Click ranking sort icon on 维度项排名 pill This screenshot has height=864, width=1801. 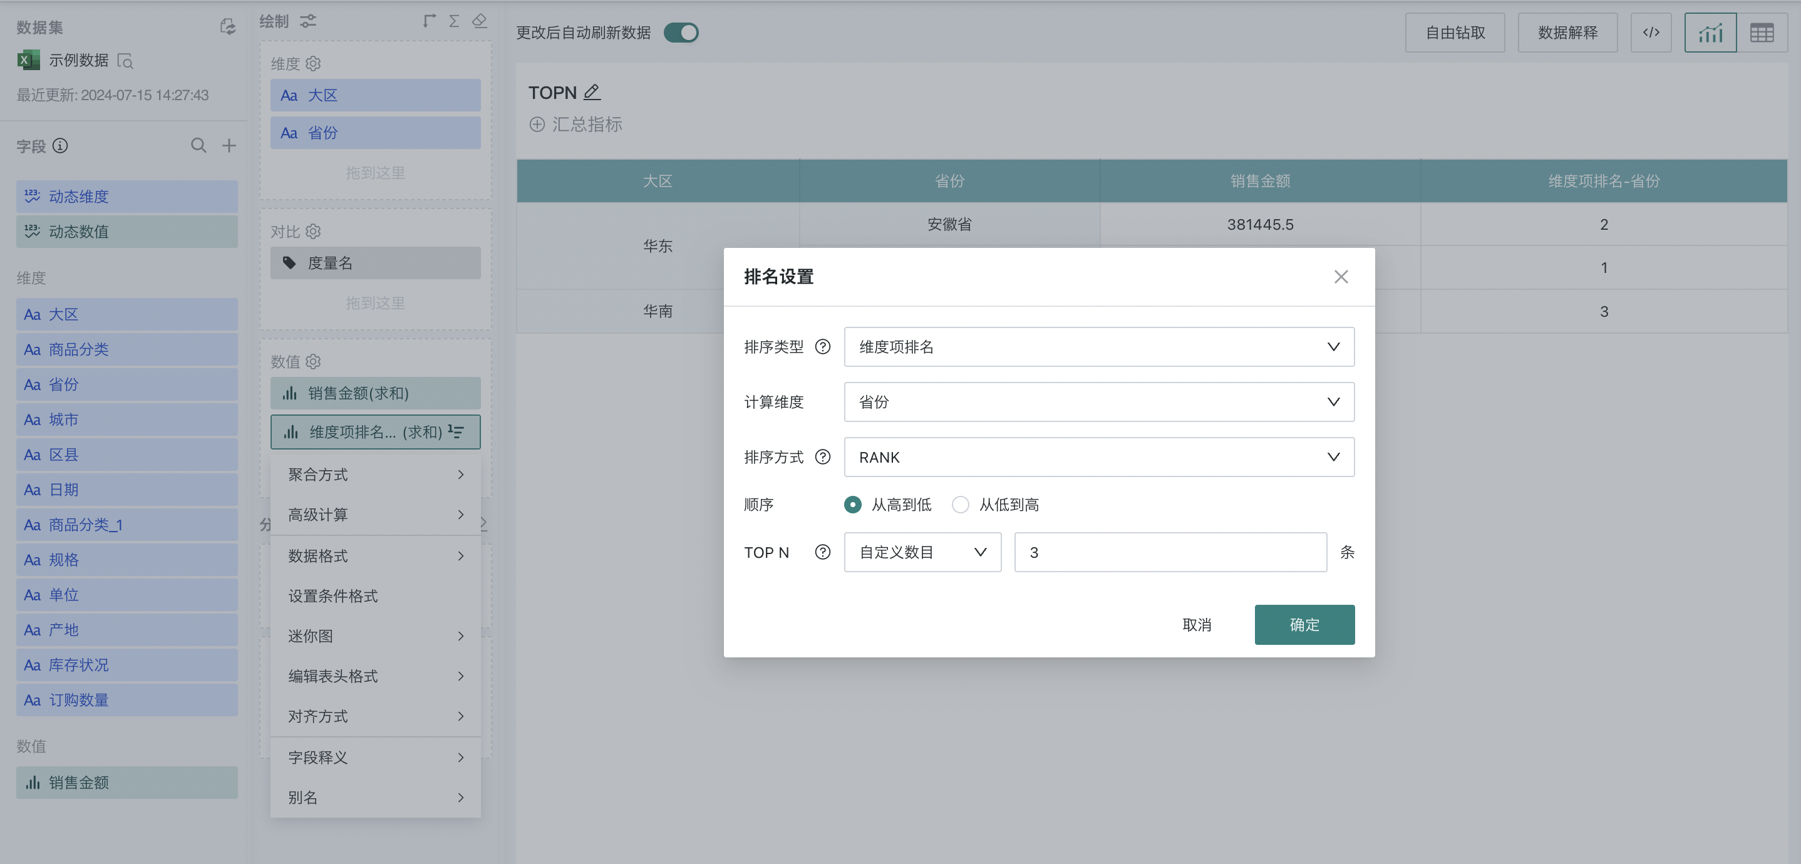click(x=456, y=431)
